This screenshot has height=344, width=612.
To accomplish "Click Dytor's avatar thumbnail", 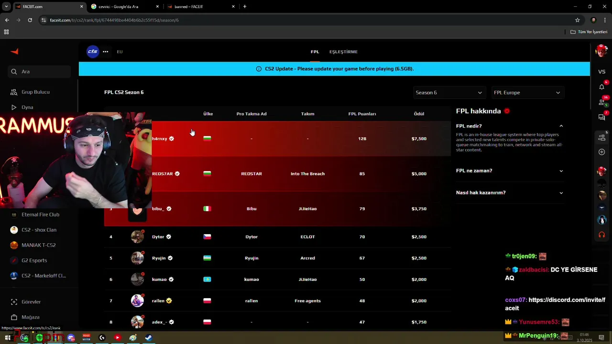I will [x=137, y=236].
